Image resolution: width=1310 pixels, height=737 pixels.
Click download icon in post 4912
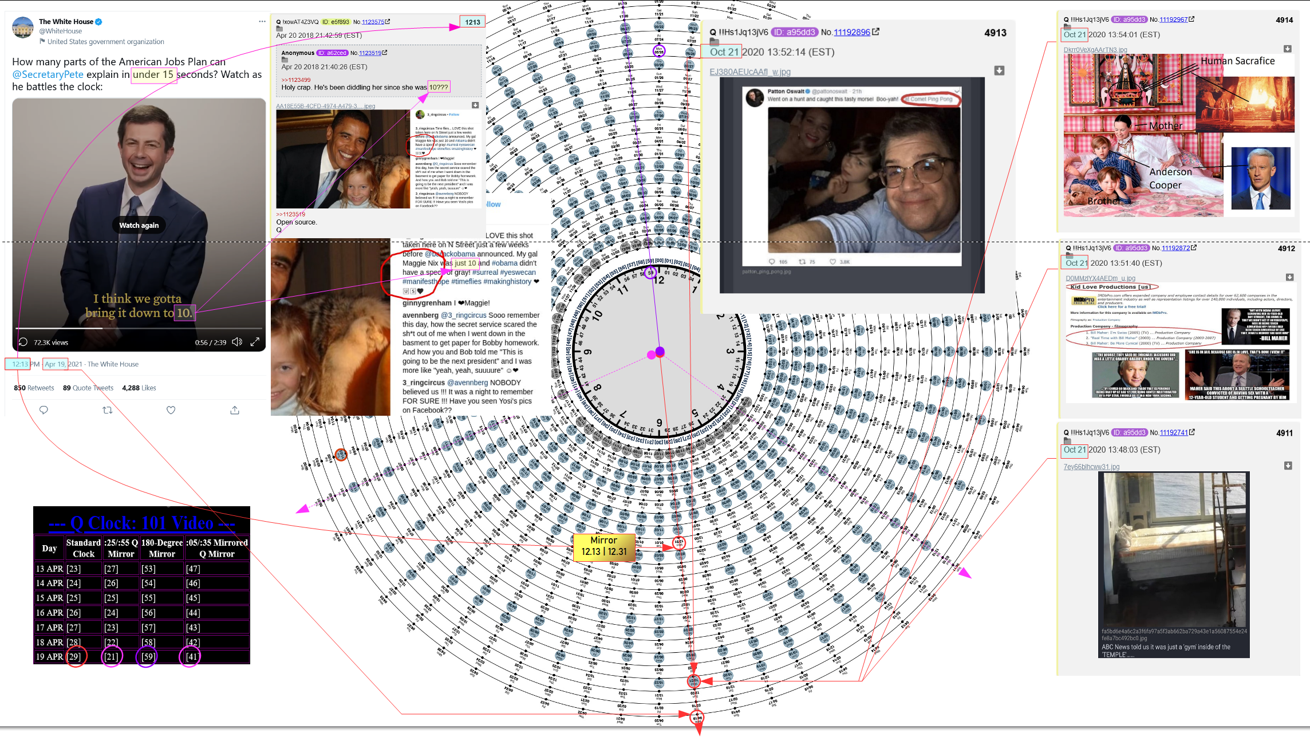click(x=1289, y=277)
